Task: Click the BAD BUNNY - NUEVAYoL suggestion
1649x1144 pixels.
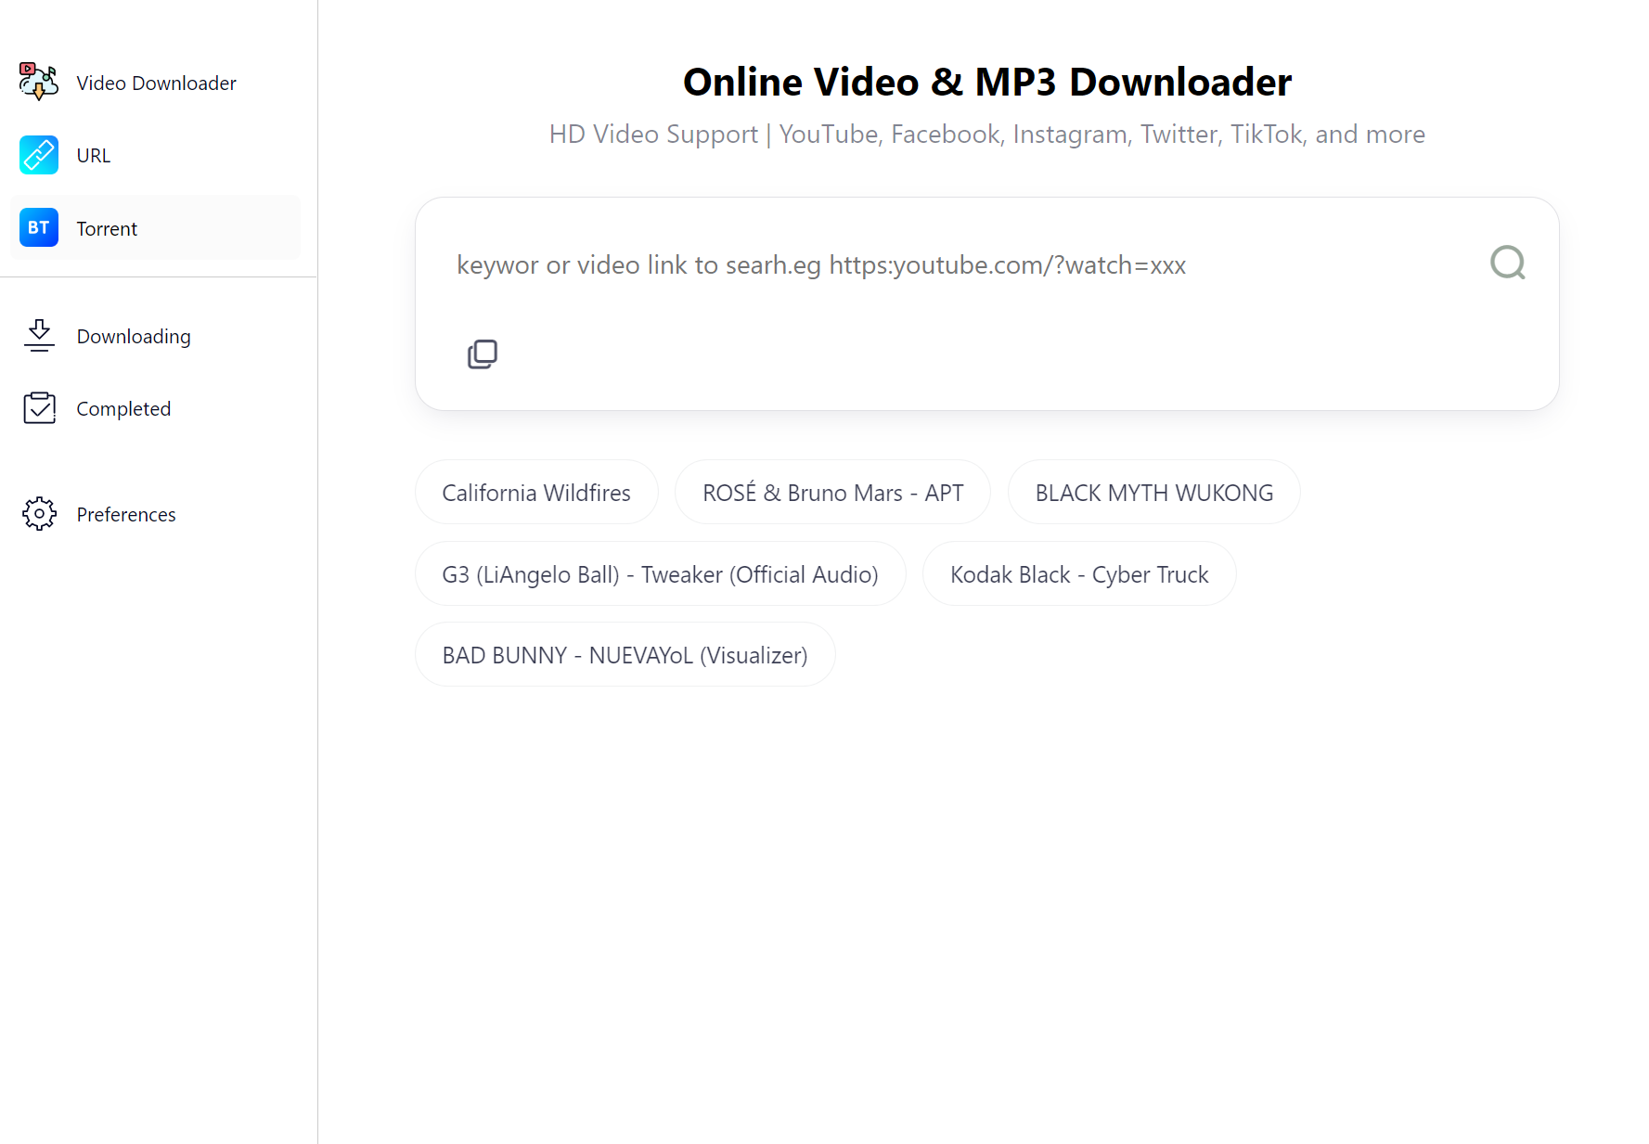Action: 625,655
